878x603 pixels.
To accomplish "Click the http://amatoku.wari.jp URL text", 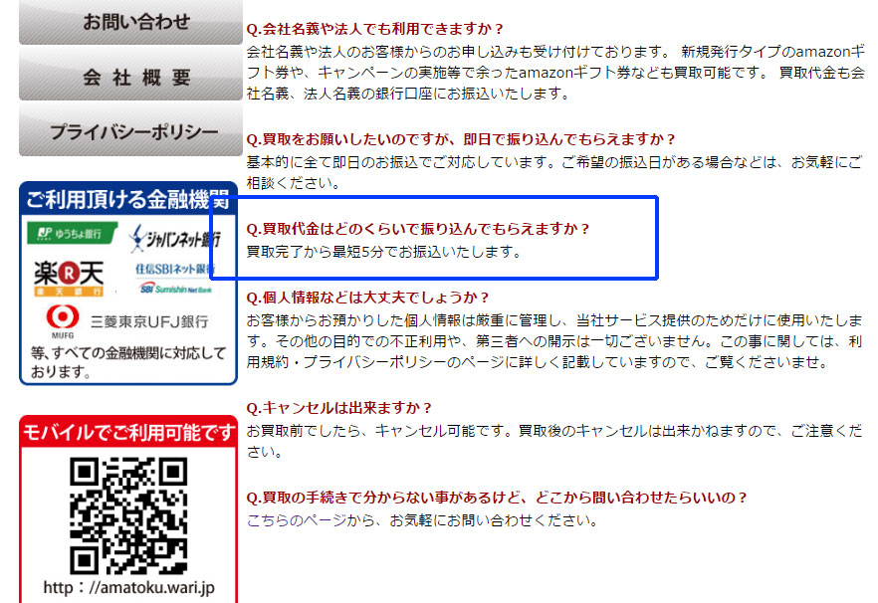I will tap(128, 587).
